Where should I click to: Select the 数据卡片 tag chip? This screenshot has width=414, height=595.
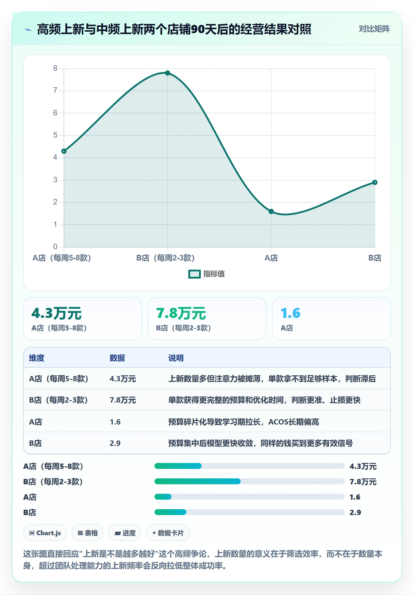coord(168,533)
